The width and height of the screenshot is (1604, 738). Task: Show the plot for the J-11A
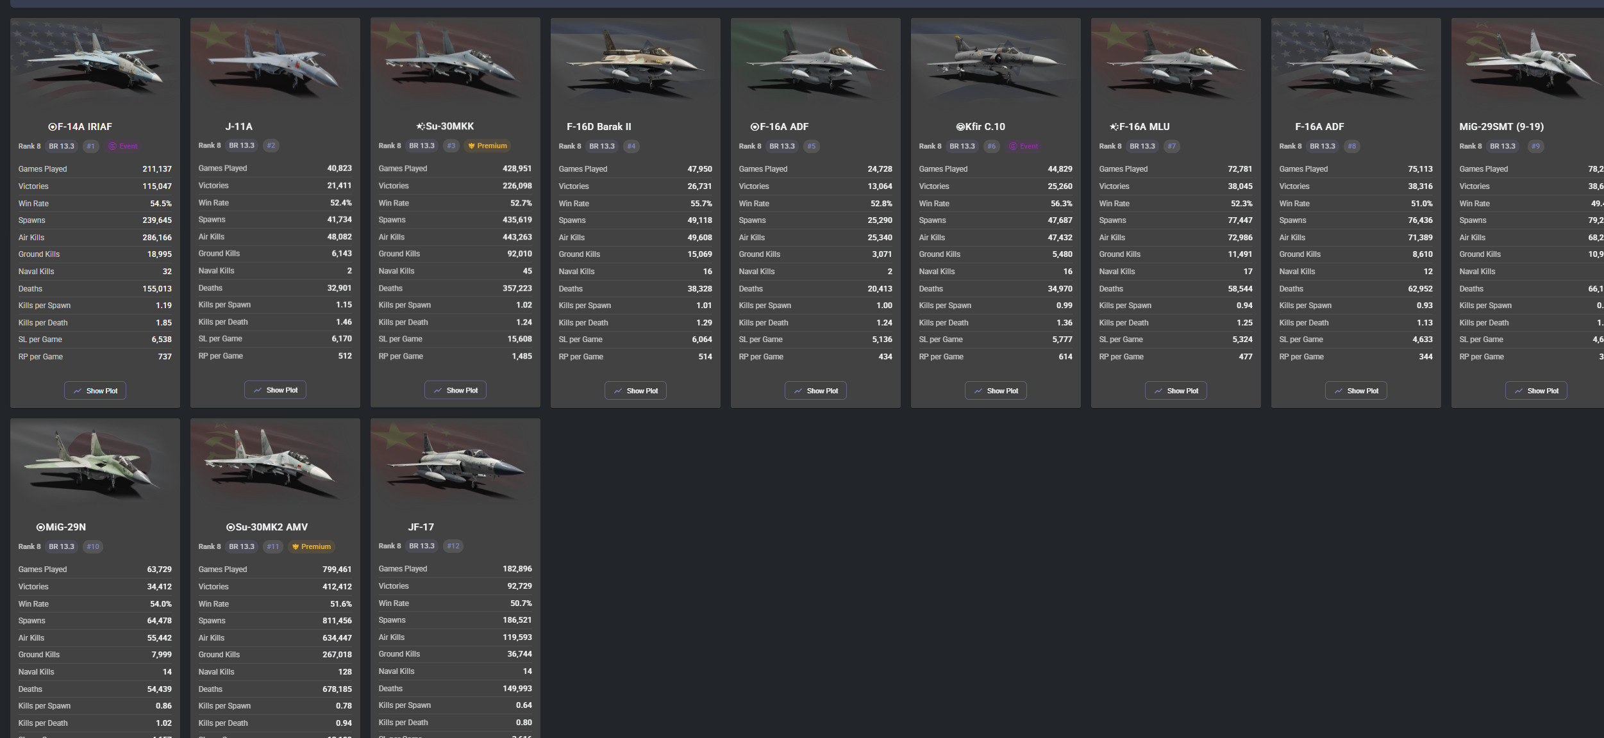[275, 390]
